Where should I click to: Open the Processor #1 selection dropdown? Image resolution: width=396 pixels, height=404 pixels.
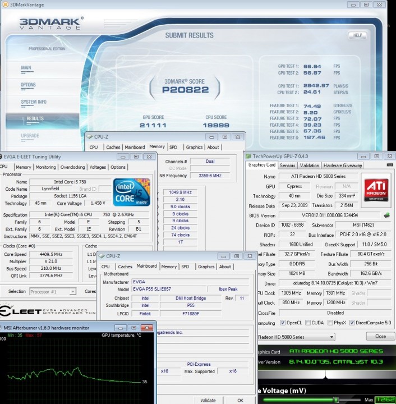pyautogui.click(x=53, y=291)
